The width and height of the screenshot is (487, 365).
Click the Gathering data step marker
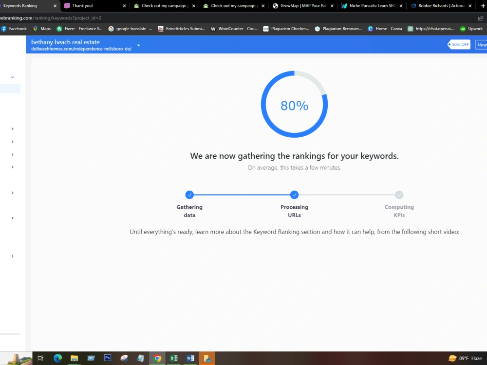pyautogui.click(x=189, y=195)
